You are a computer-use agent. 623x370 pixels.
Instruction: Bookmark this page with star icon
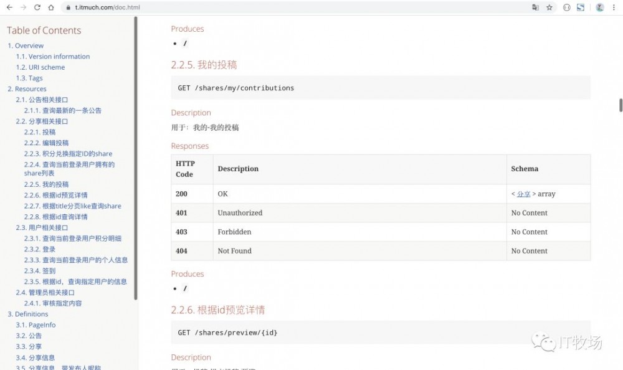click(549, 7)
